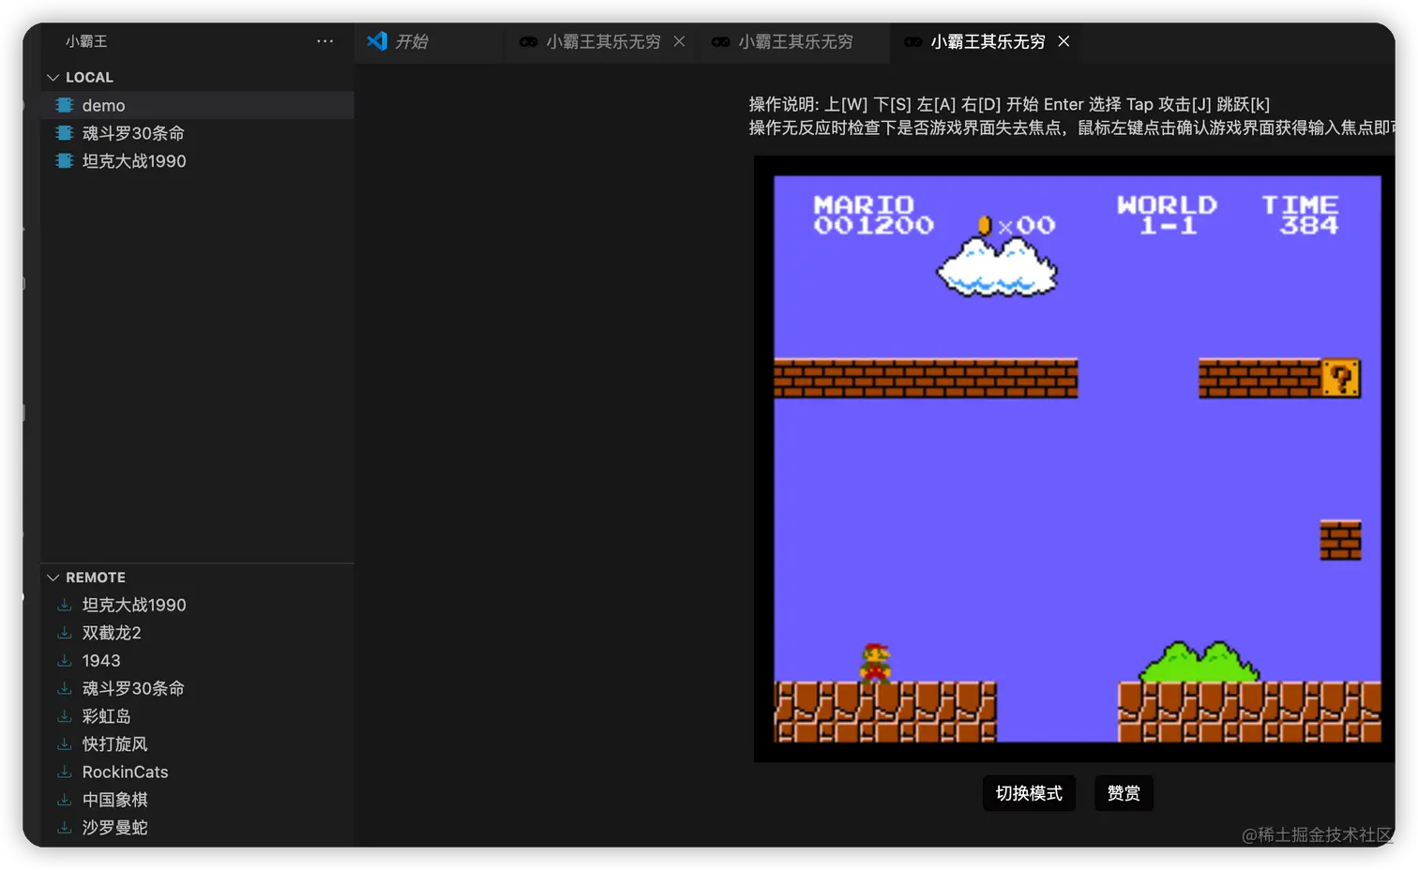The width and height of the screenshot is (1418, 870).
Task: Click the 赞赏 button
Action: point(1124,793)
